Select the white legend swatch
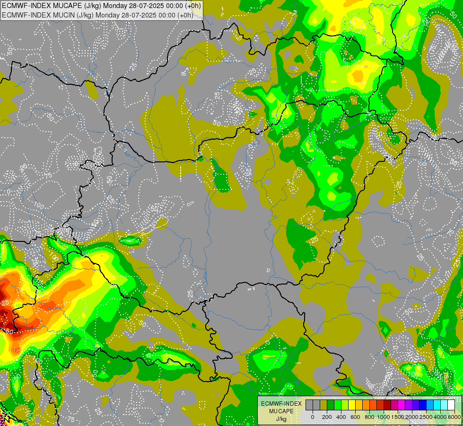The width and height of the screenshot is (463, 426). [451, 405]
